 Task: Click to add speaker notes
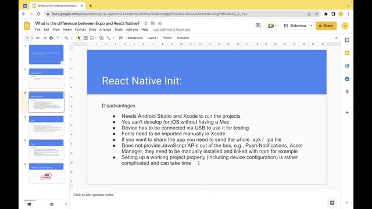94,195
